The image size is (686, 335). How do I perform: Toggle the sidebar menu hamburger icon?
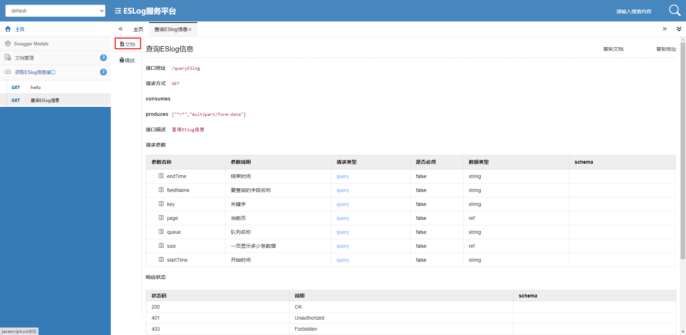pyautogui.click(x=118, y=11)
